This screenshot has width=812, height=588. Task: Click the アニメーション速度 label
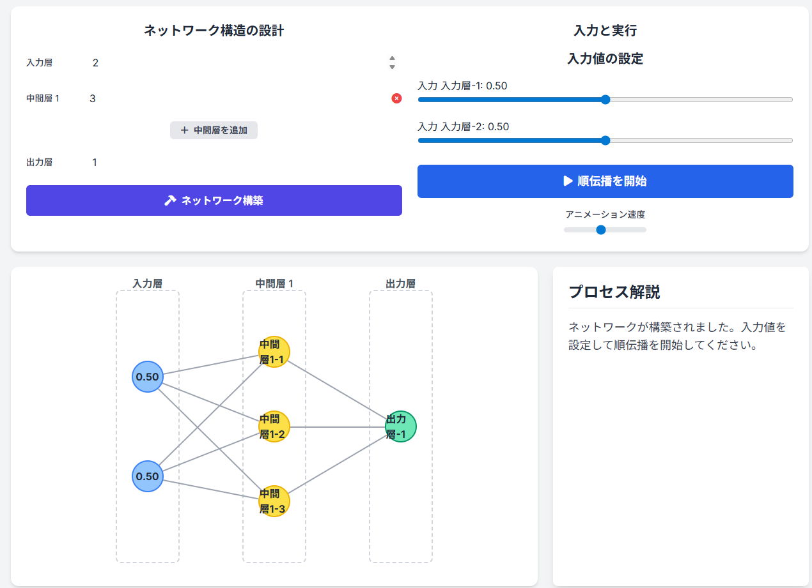coord(605,215)
